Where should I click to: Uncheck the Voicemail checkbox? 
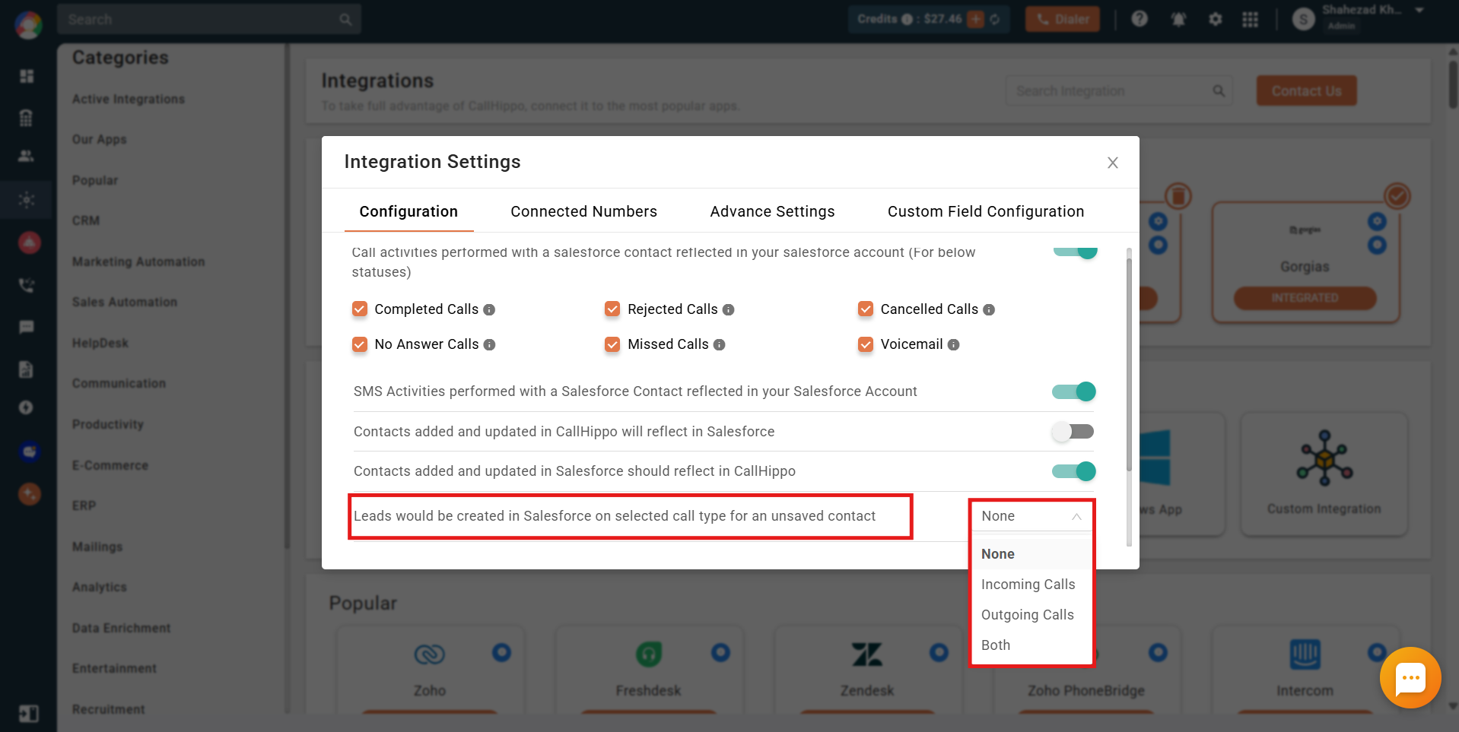pyautogui.click(x=866, y=344)
